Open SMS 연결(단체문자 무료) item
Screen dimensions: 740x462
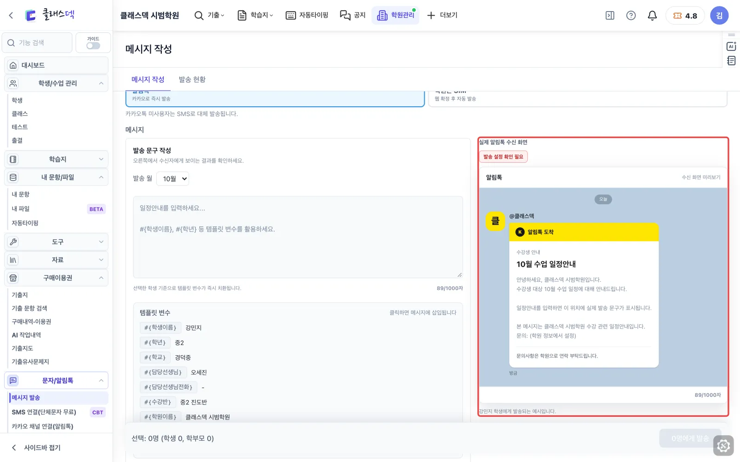click(58, 412)
